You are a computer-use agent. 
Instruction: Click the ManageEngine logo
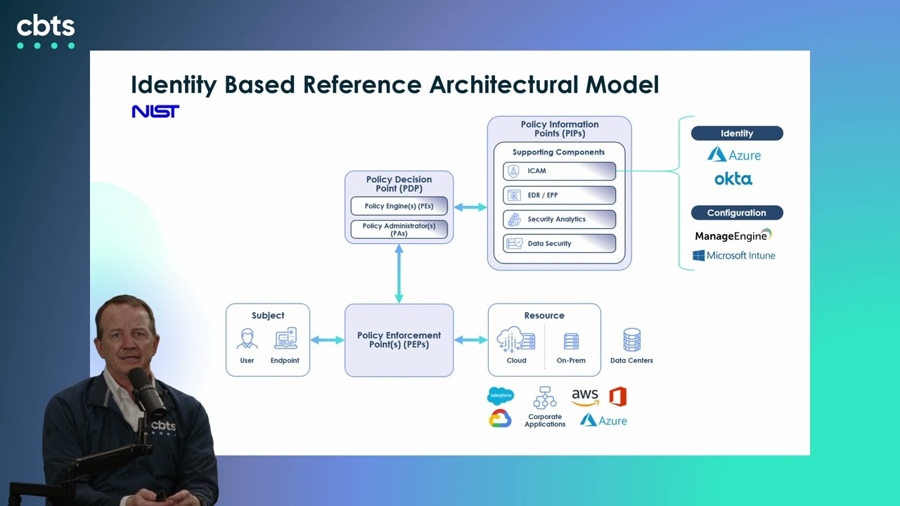(733, 235)
